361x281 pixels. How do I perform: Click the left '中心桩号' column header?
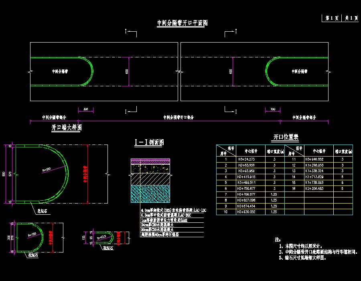[x=251, y=151]
